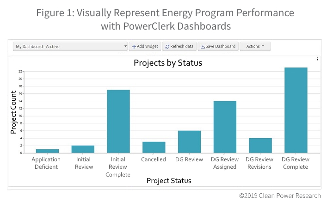
Task: Click the Projects by Status chart title
Action: pyautogui.click(x=168, y=63)
